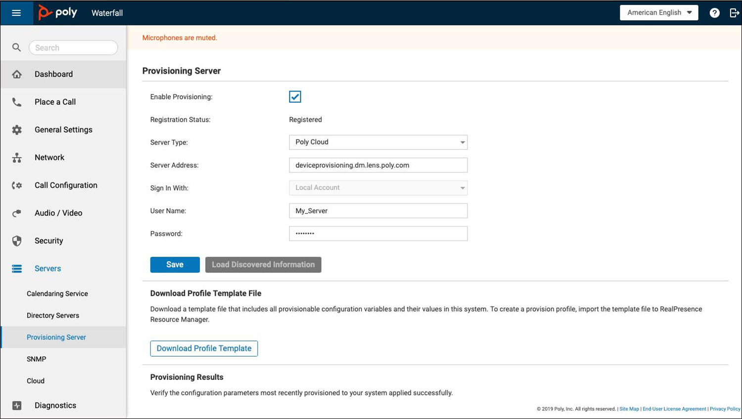This screenshot has height=419, width=742.
Task: Click the help question mark icon
Action: pyautogui.click(x=714, y=13)
